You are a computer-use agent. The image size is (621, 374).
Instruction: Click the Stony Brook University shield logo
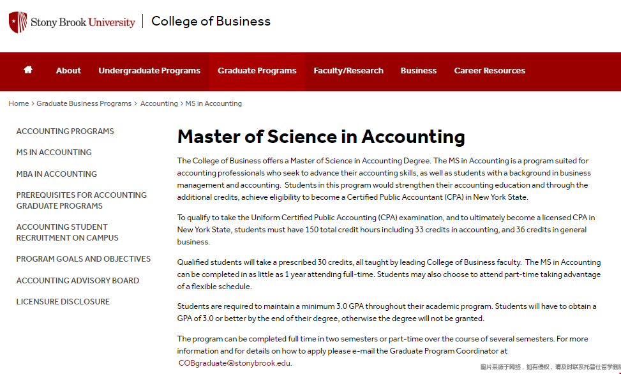click(x=18, y=22)
